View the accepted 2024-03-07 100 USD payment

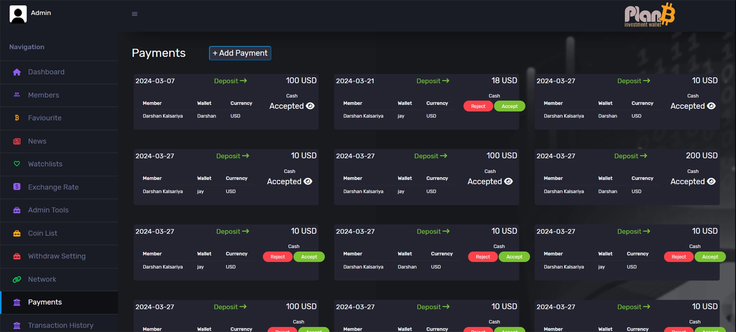[x=310, y=106]
